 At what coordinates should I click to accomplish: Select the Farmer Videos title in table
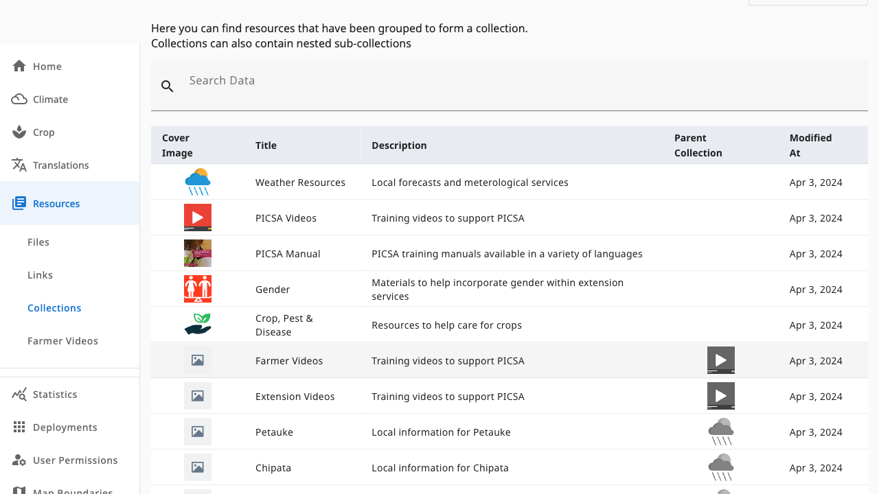[x=289, y=360]
